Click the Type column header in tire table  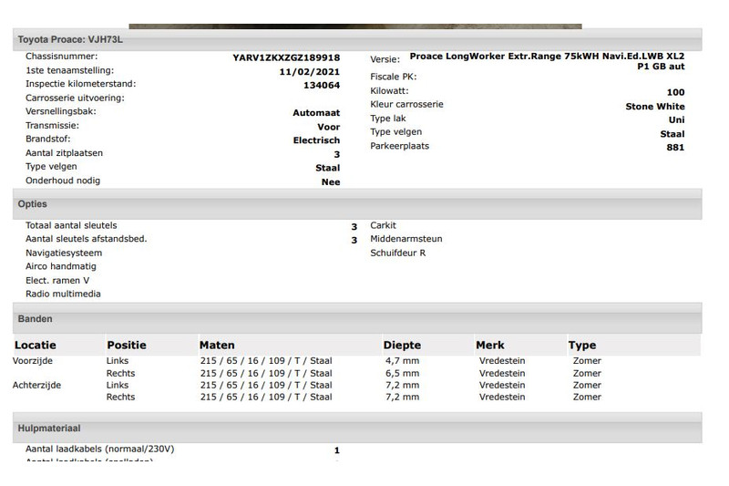(582, 346)
